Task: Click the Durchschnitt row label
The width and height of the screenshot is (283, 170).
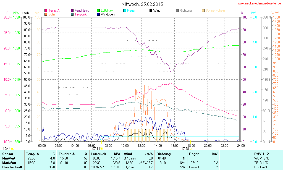Action: [x=12, y=167]
